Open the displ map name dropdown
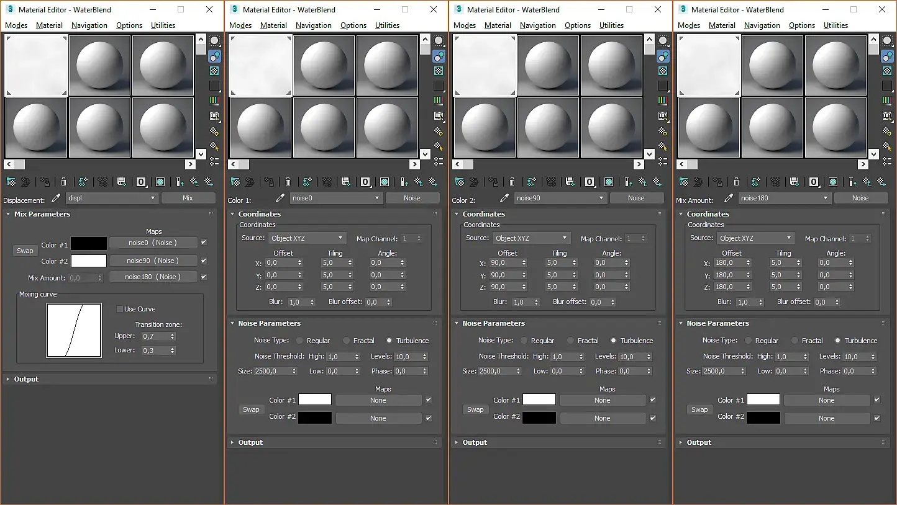The image size is (897, 505). pos(111,198)
